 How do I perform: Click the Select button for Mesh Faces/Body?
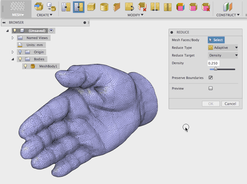tap(216, 40)
